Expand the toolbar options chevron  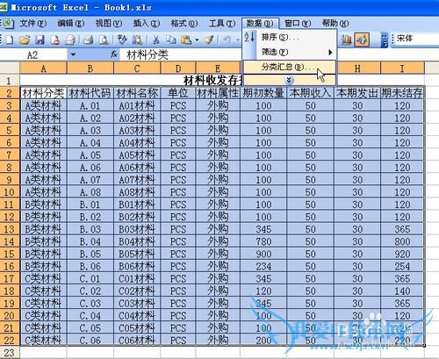[x=385, y=40]
